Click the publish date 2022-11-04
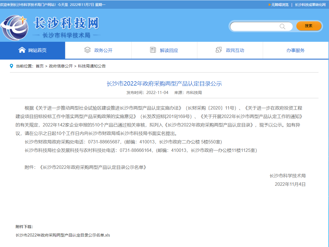Image resolution: width=329 pixels, height=247 pixels. [x=157, y=93]
